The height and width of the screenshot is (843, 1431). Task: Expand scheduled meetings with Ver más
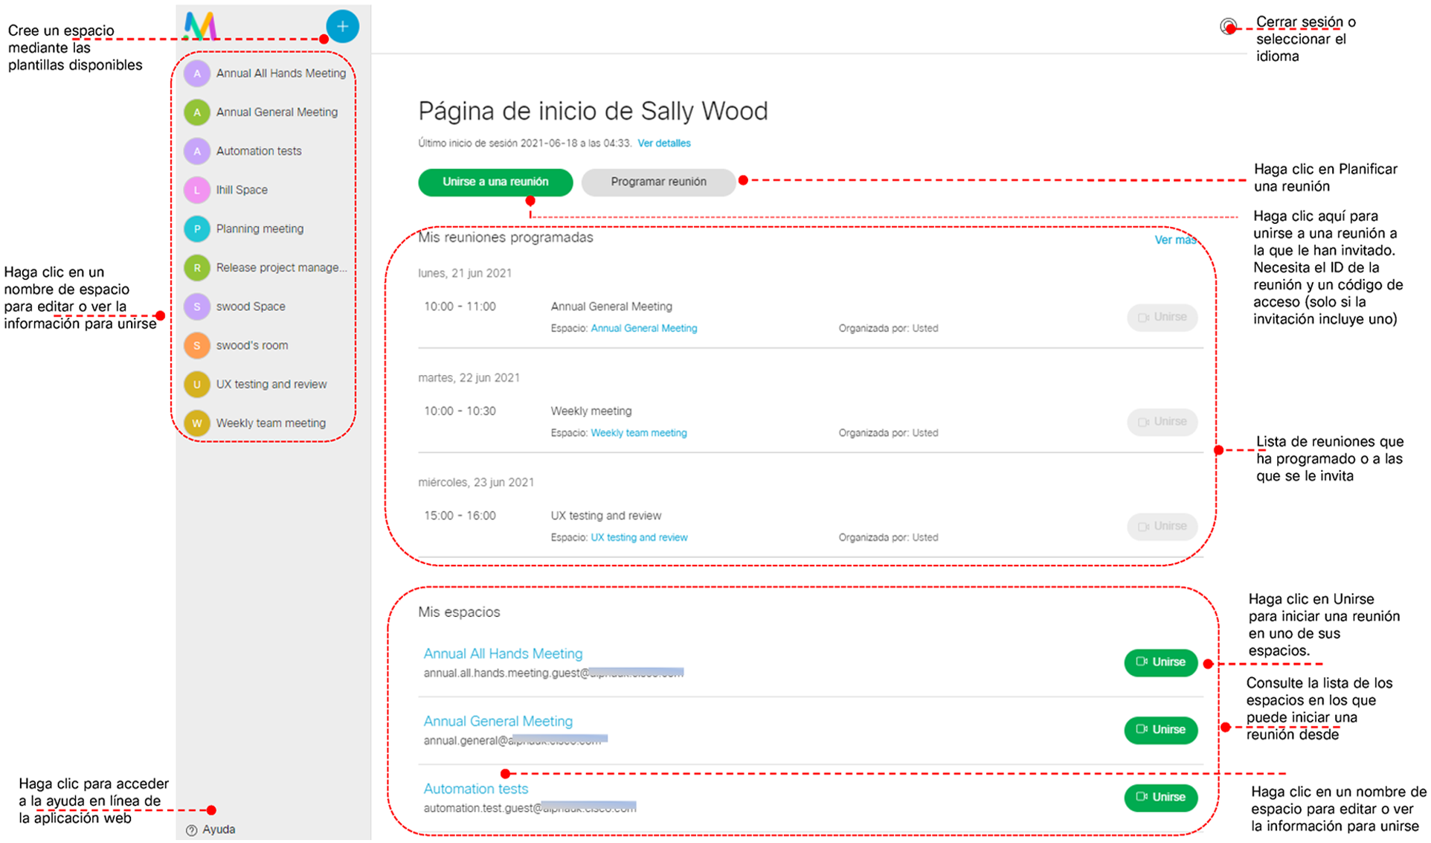[1174, 240]
